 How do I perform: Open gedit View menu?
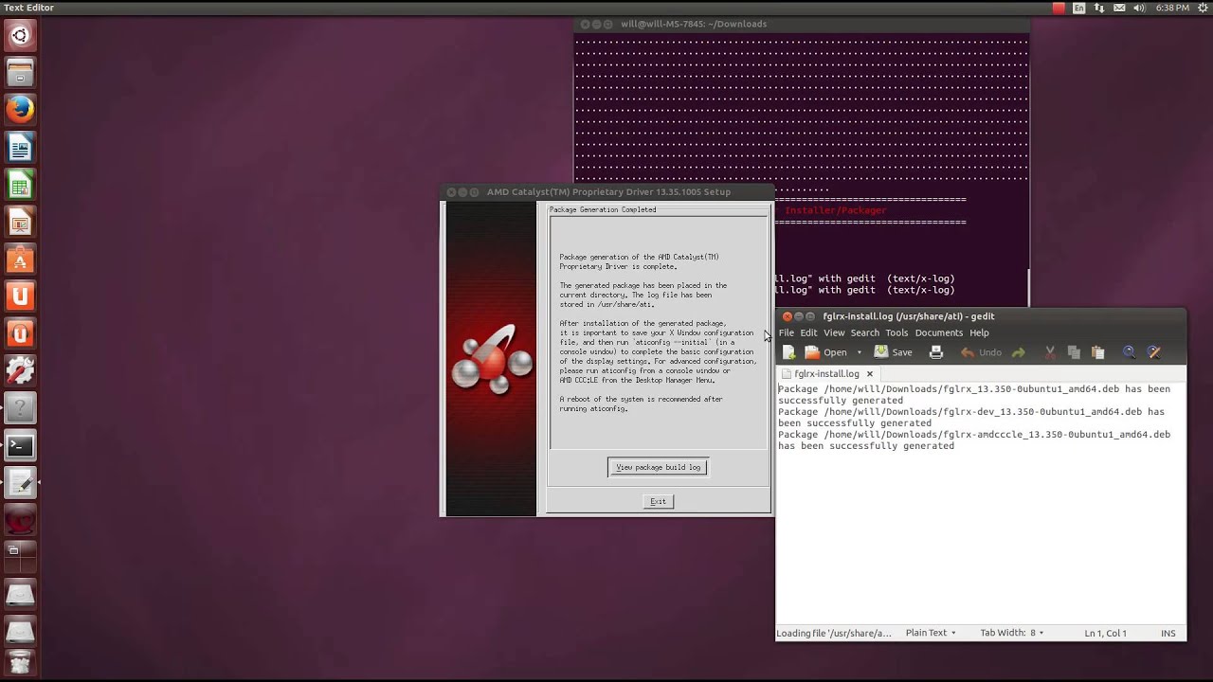(834, 332)
